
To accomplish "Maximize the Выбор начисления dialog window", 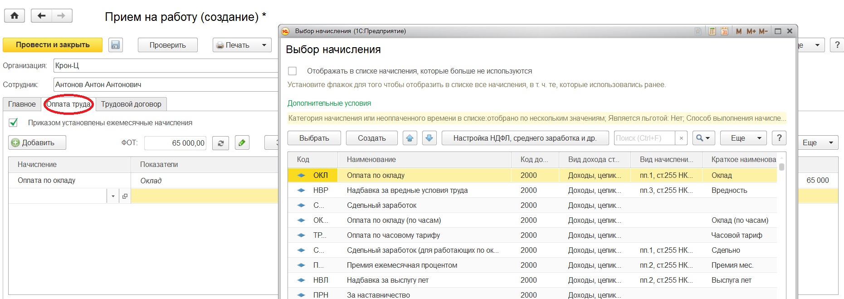I will tap(778, 31).
